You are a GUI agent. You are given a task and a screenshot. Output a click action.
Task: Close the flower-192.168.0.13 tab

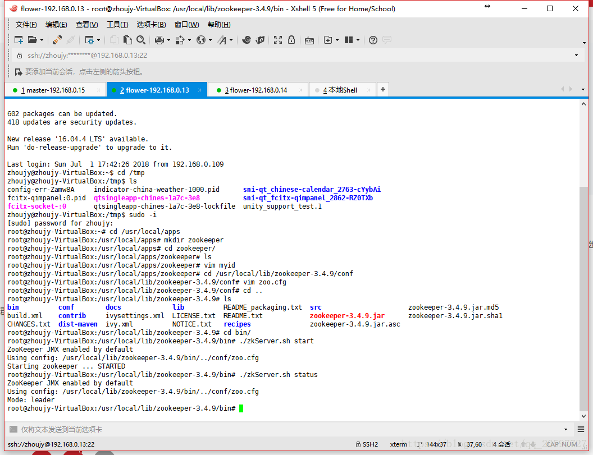[200, 90]
